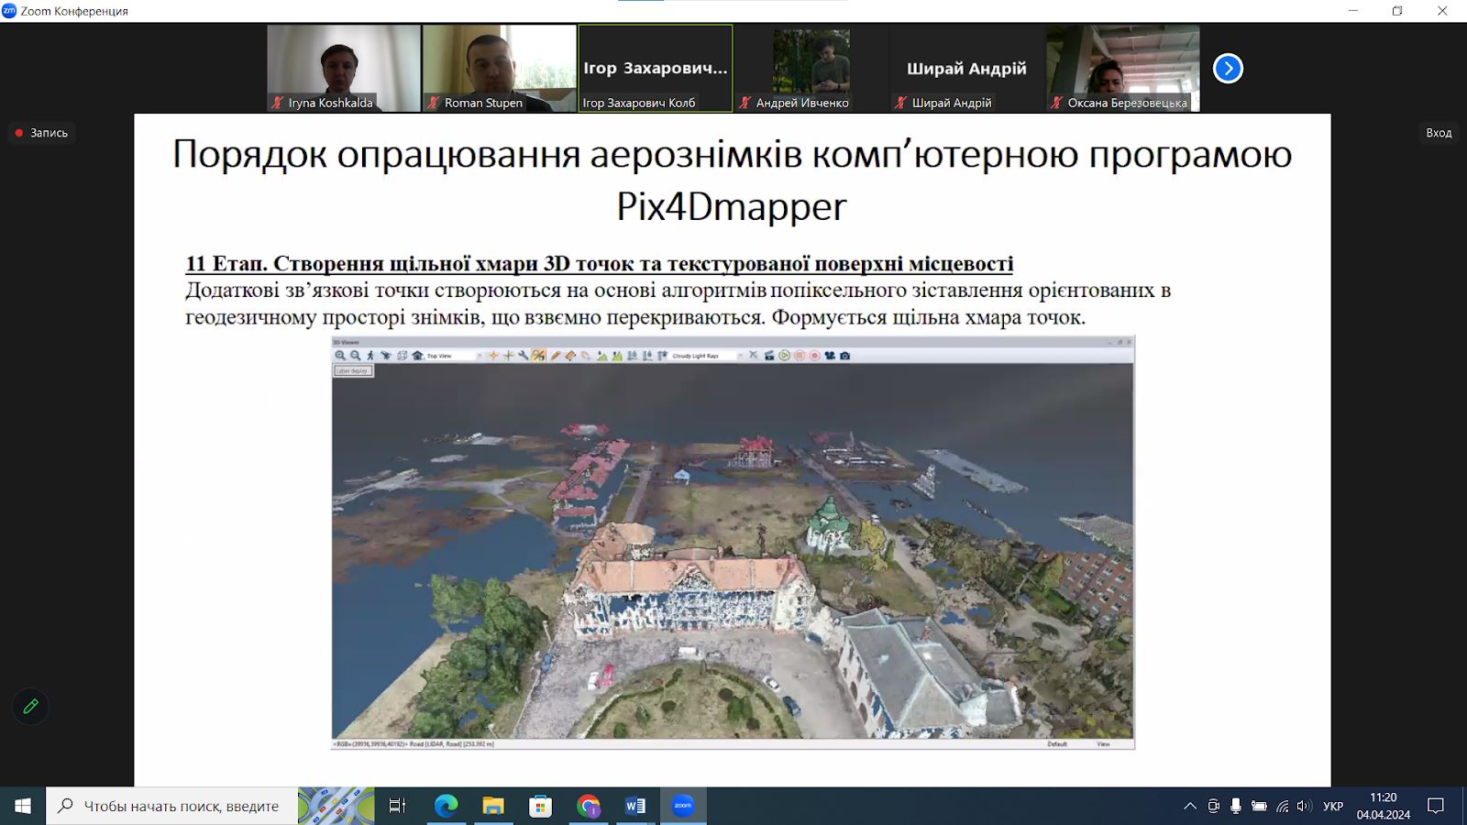This screenshot has height=825, width=1467.
Task: Open the clock showing 11:20 04.04.2024
Action: tap(1384, 806)
